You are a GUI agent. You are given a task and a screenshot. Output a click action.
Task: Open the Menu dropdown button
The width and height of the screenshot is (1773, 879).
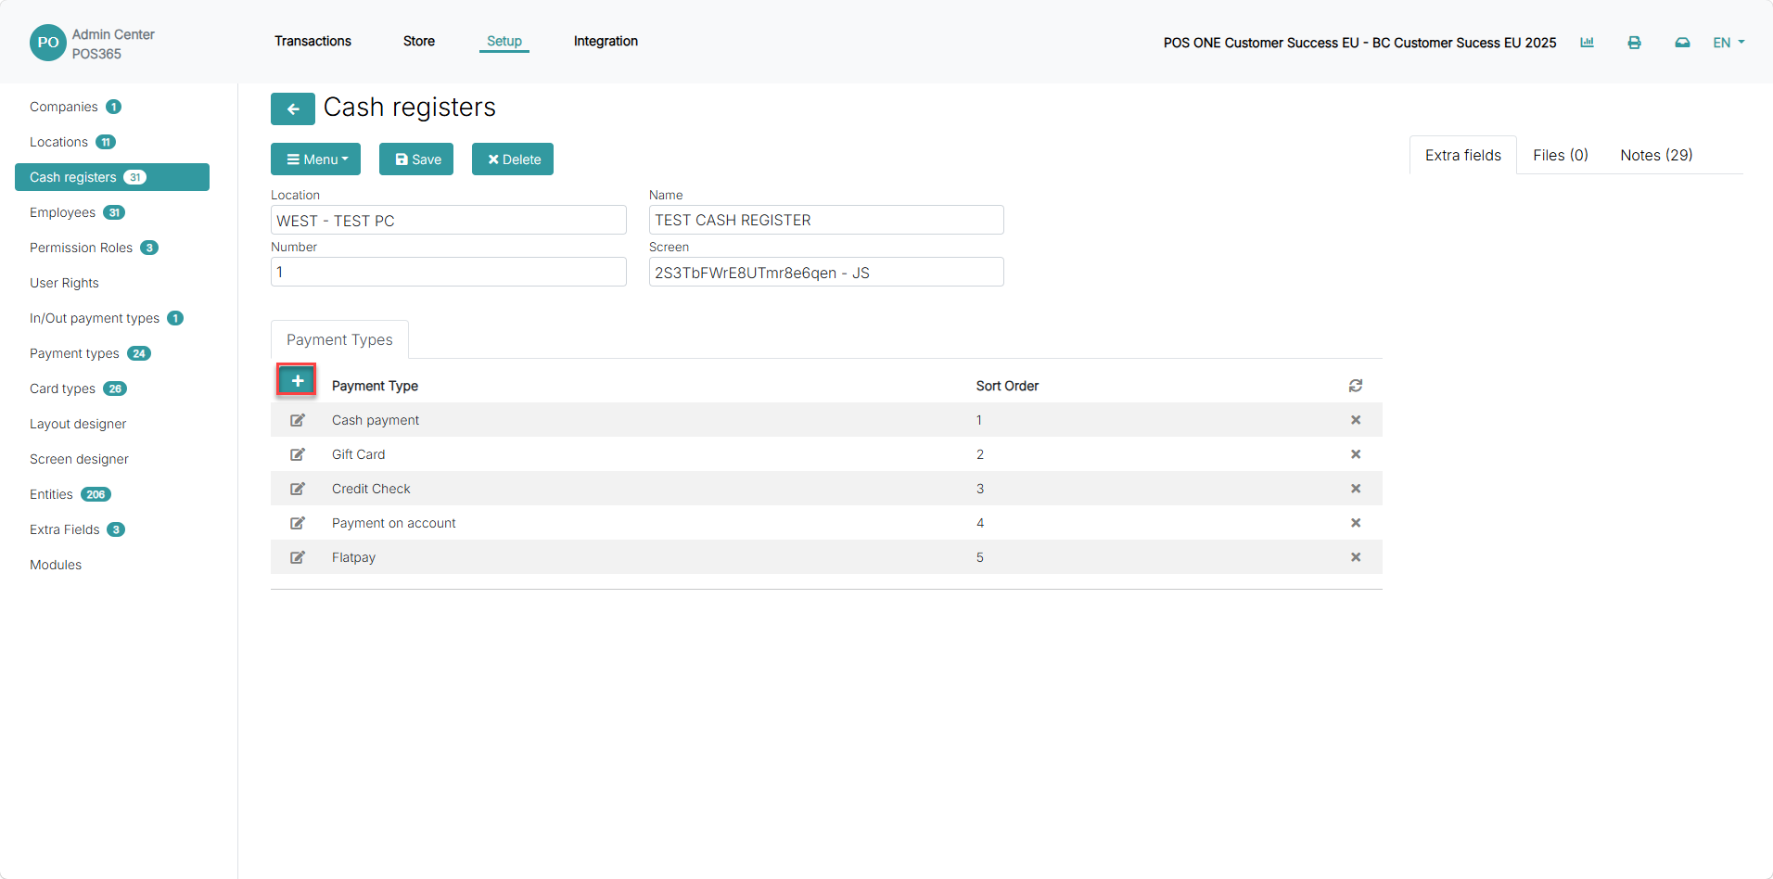pyautogui.click(x=315, y=159)
